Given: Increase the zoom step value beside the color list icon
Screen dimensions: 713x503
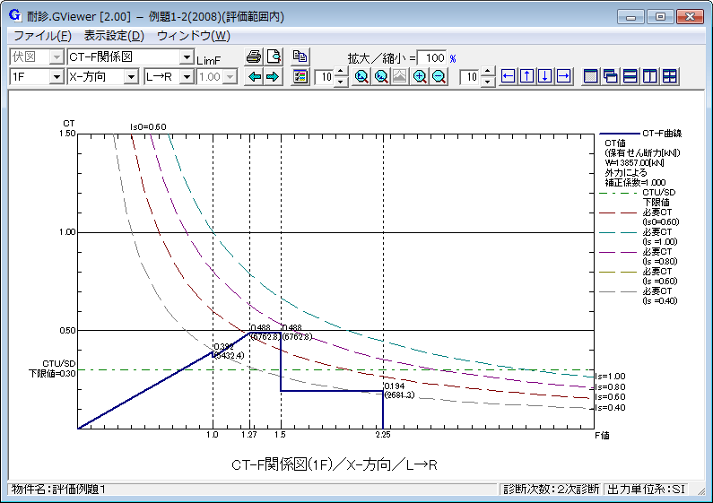Looking at the screenshot, I should click(x=341, y=72).
